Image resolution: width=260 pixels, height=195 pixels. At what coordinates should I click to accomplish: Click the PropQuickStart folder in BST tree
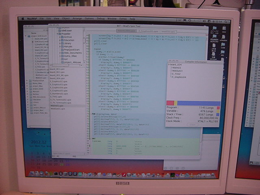click(70, 50)
